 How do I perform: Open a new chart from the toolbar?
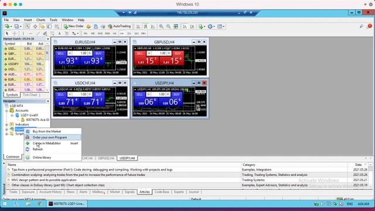7,26
